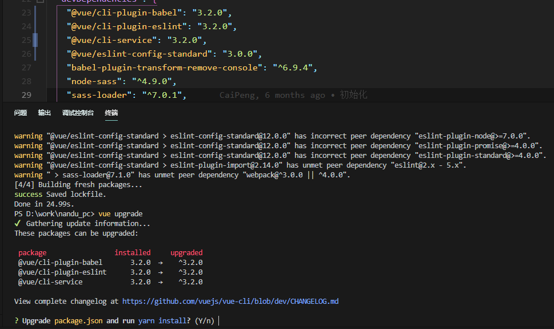Switch to the 输出 tab

[45, 113]
